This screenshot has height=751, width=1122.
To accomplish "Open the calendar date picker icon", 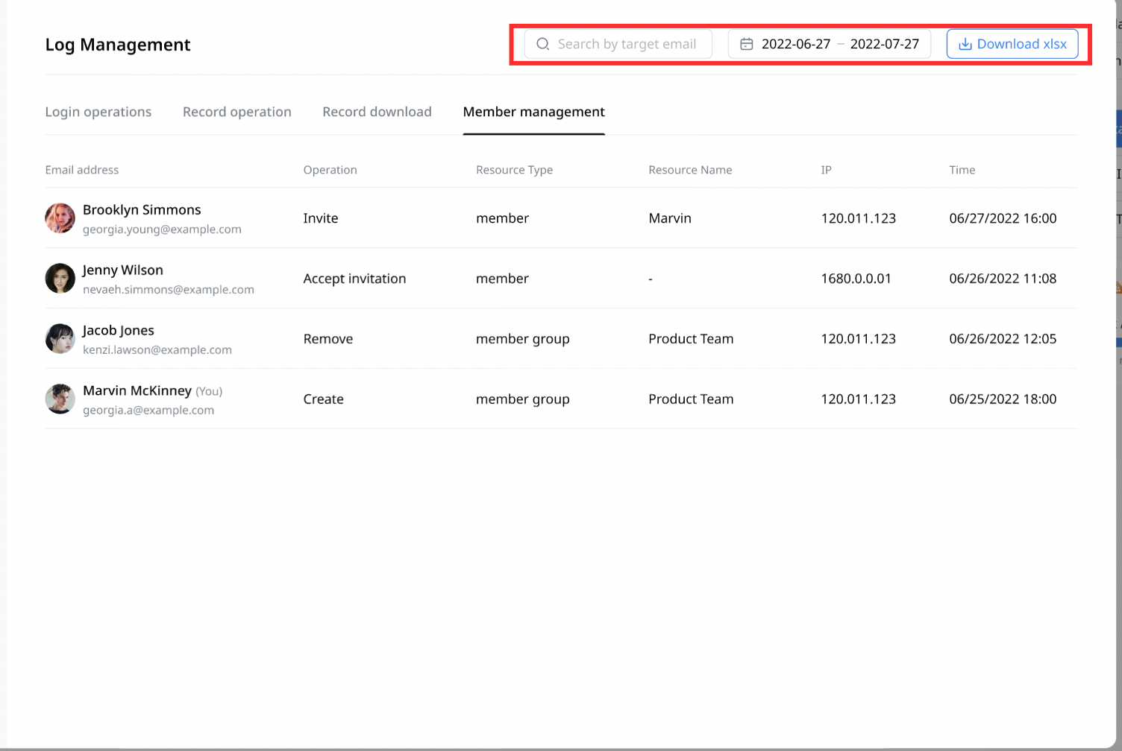I will 747,44.
